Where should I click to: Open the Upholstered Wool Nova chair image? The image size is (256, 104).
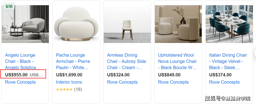click(x=178, y=24)
